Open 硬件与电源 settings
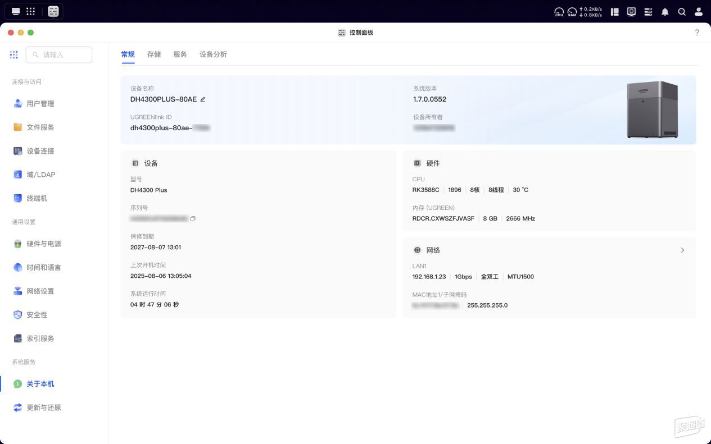Viewport: 711px width, 444px height. (44, 244)
